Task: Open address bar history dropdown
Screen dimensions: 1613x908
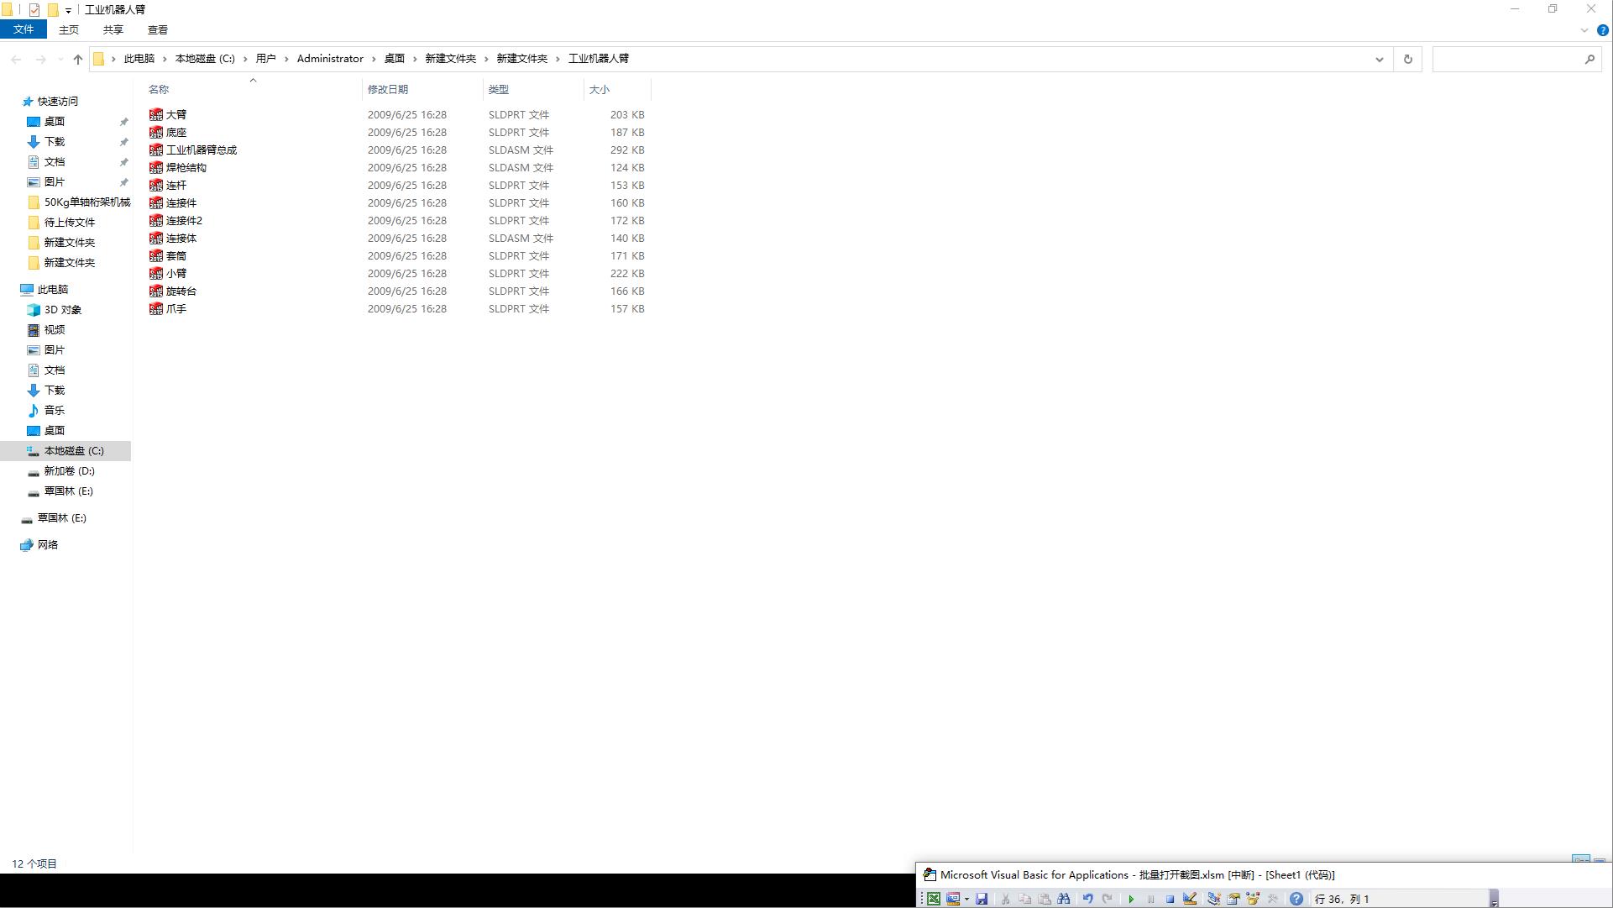Action: 1379,59
